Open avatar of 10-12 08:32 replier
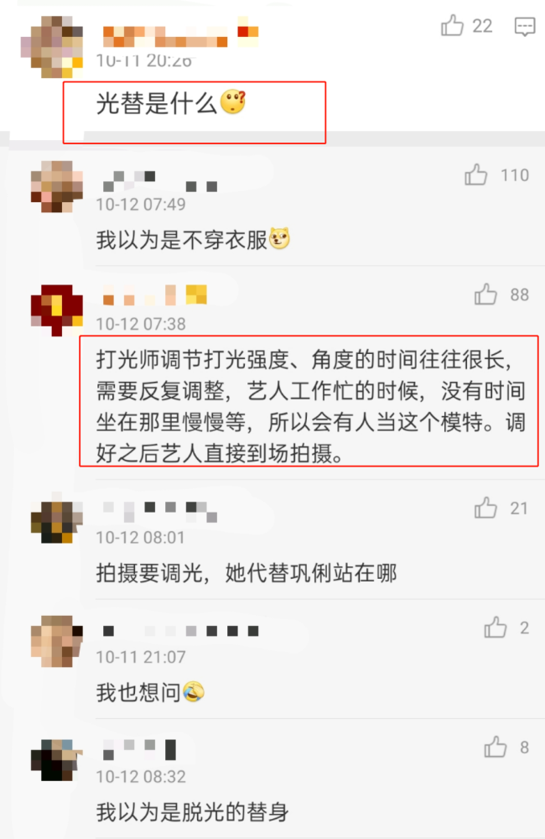The height and width of the screenshot is (839, 545). [57, 760]
